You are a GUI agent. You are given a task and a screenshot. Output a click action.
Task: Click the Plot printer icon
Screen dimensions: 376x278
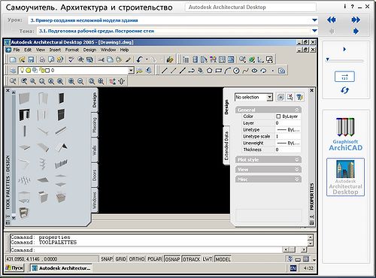point(42,59)
